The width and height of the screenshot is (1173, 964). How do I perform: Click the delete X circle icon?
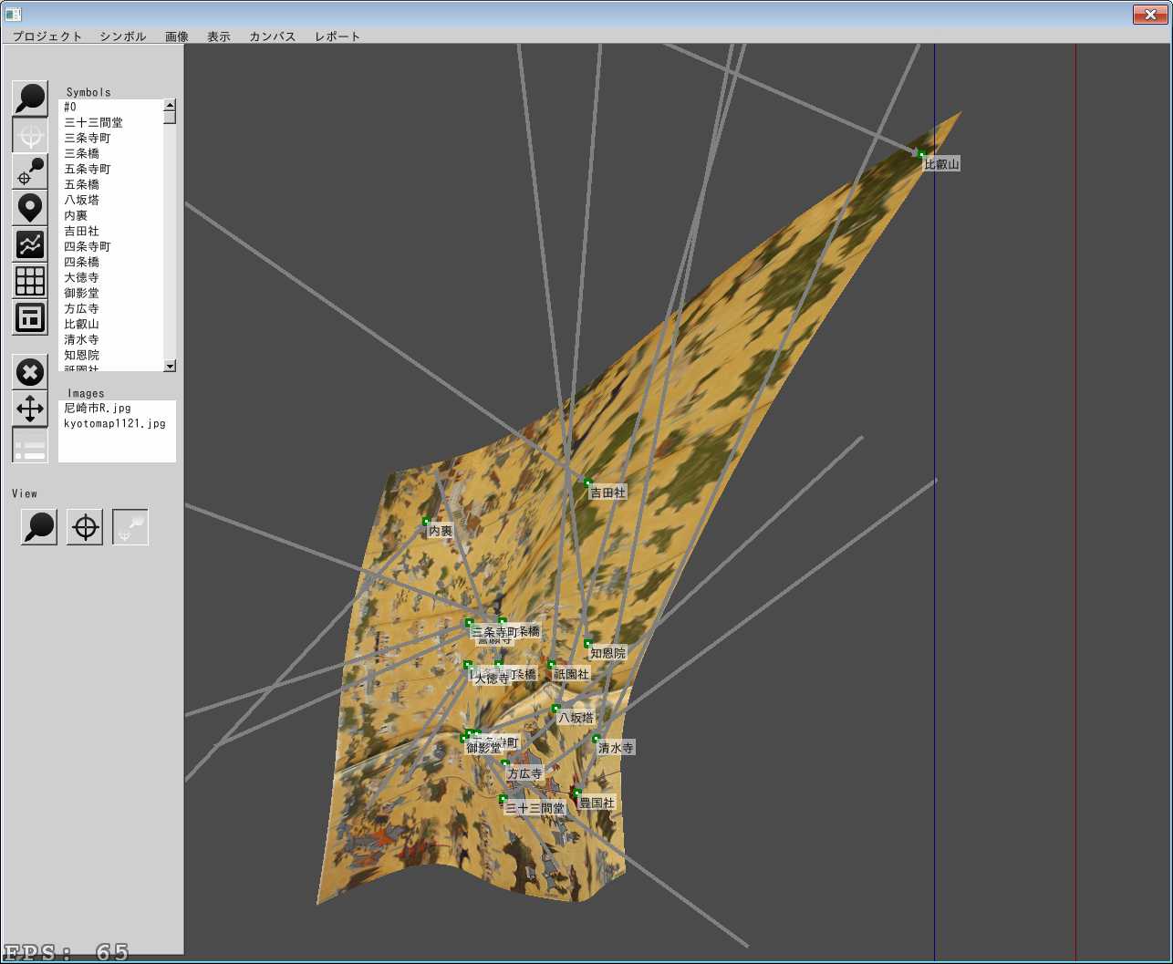coord(30,372)
